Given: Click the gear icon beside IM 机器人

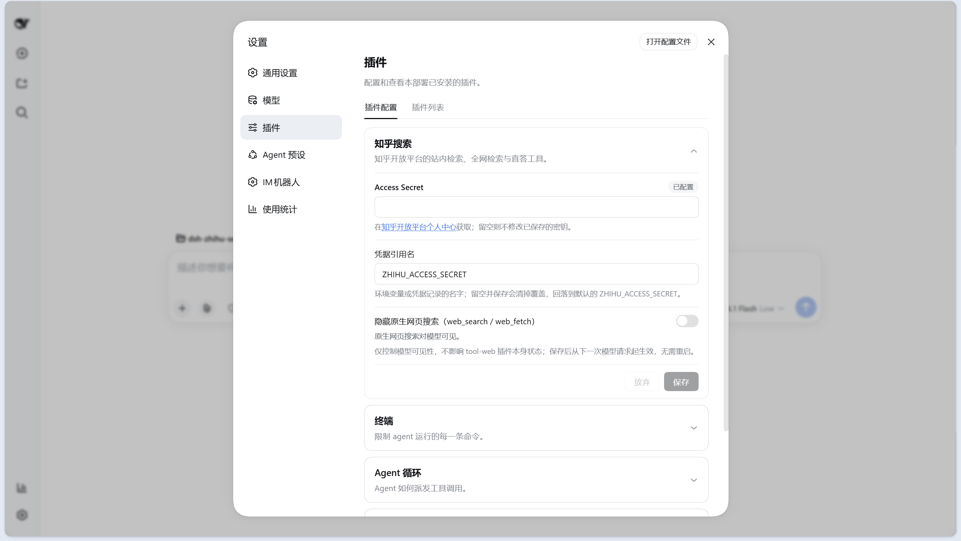Looking at the screenshot, I should pyautogui.click(x=253, y=182).
